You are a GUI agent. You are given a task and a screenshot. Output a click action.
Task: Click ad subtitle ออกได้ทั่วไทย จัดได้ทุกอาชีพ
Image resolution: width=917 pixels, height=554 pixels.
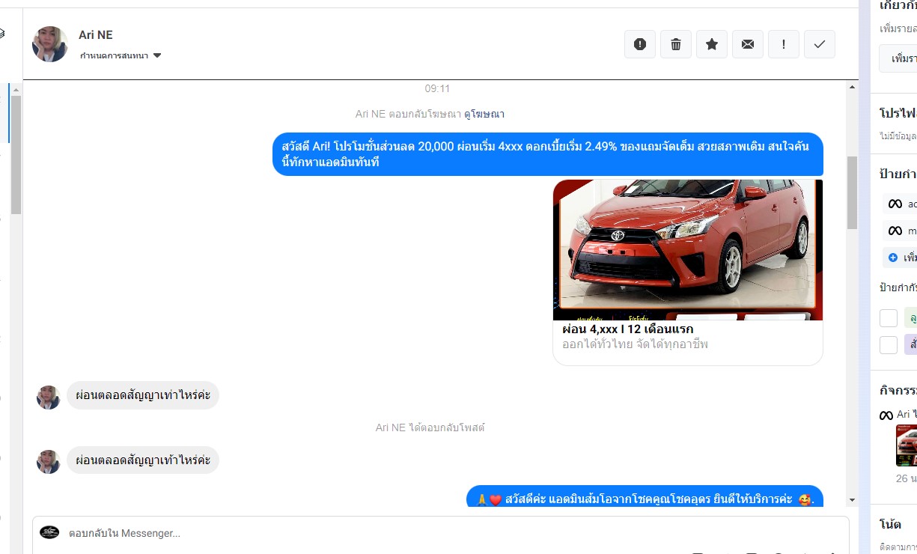point(635,344)
